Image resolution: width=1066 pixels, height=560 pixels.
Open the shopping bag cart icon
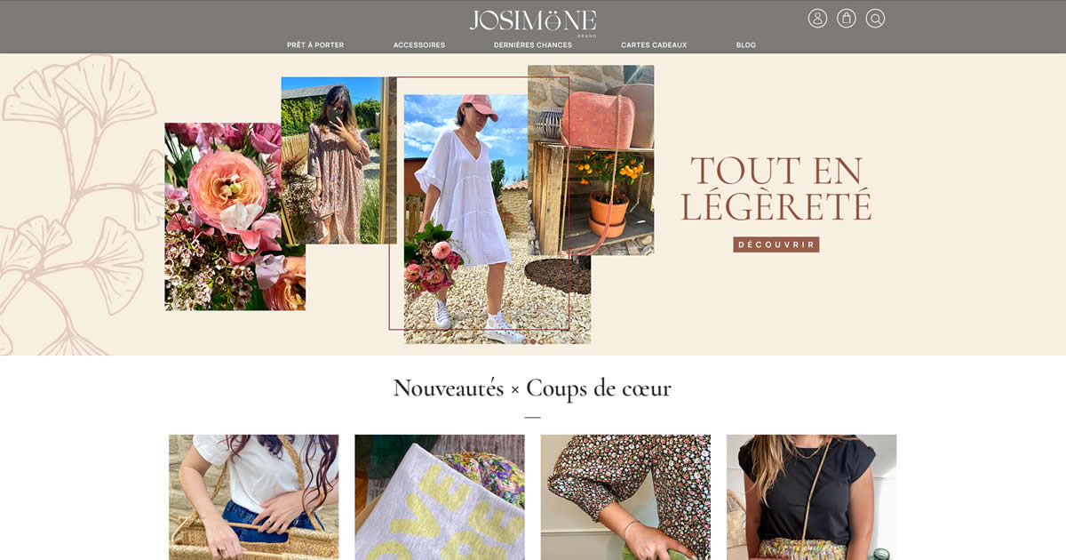pyautogui.click(x=847, y=19)
